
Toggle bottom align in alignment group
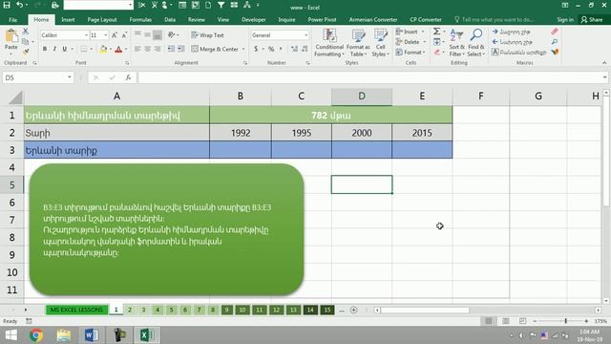pyautogui.click(x=158, y=35)
